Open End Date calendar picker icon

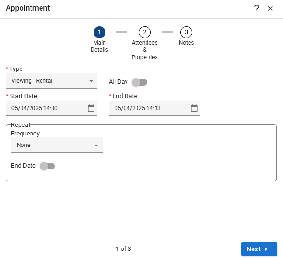(194, 108)
